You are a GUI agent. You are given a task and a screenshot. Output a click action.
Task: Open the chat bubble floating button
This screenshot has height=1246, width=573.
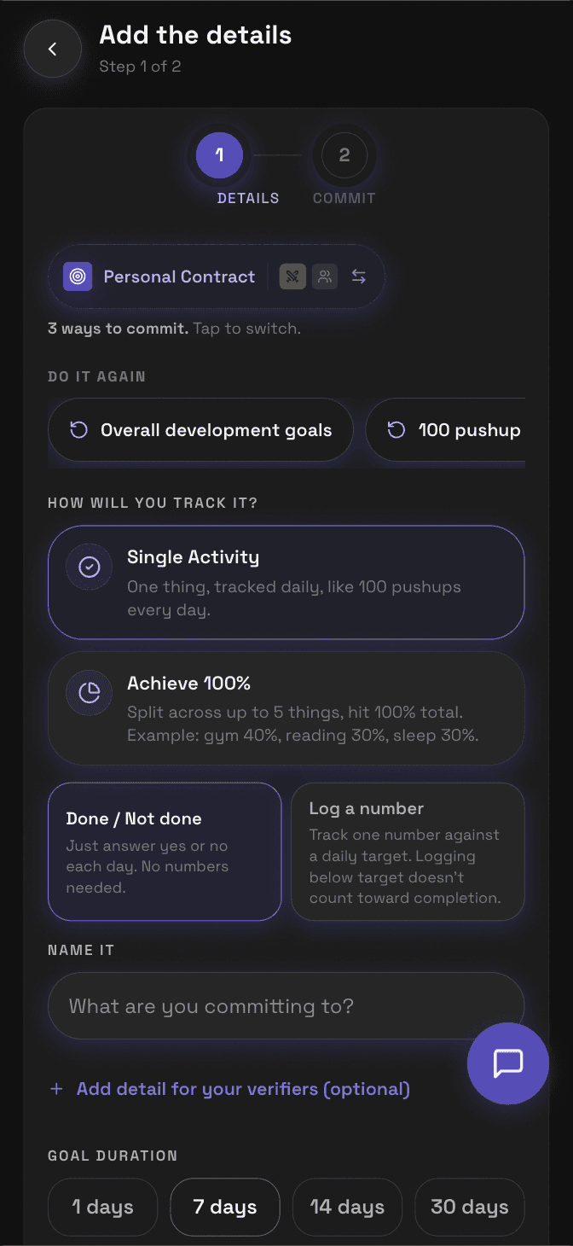508,1063
